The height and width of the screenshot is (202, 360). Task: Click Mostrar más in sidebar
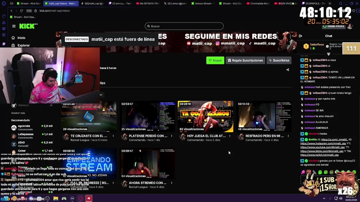[18, 113]
